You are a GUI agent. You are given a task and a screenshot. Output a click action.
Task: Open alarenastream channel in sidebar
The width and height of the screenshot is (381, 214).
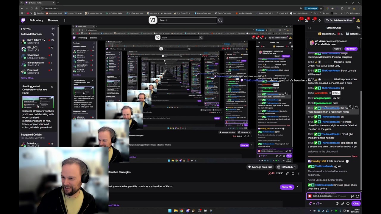(38, 64)
